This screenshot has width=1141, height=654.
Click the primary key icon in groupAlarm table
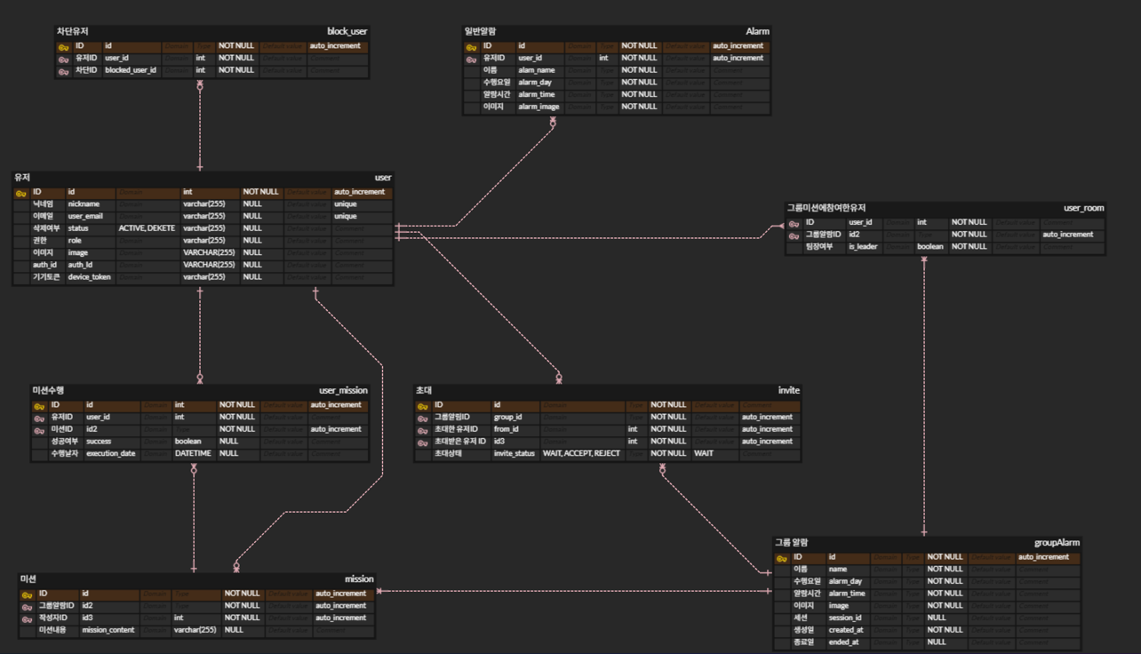(x=781, y=558)
